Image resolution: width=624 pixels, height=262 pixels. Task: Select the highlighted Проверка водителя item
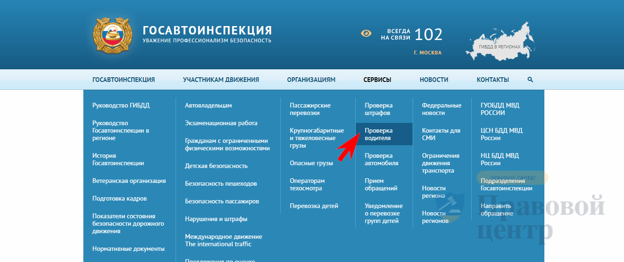tap(384, 134)
